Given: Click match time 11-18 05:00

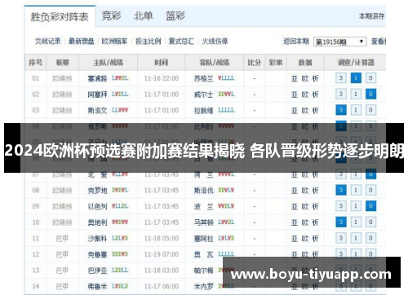Looking at the screenshot, I should 162,239.
